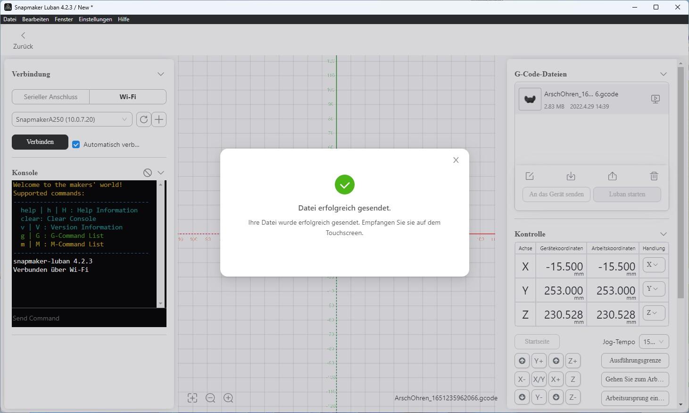
Task: Click the export G-code upload icon
Action: coord(612,176)
